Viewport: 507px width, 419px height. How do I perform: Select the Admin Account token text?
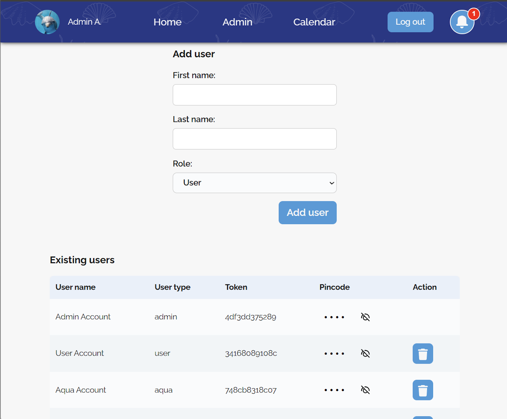pos(250,317)
